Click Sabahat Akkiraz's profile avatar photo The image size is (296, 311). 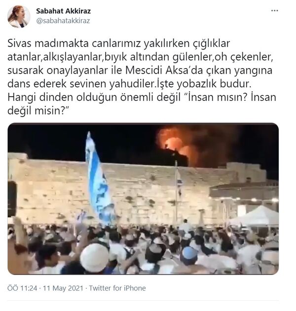[x=19, y=16]
